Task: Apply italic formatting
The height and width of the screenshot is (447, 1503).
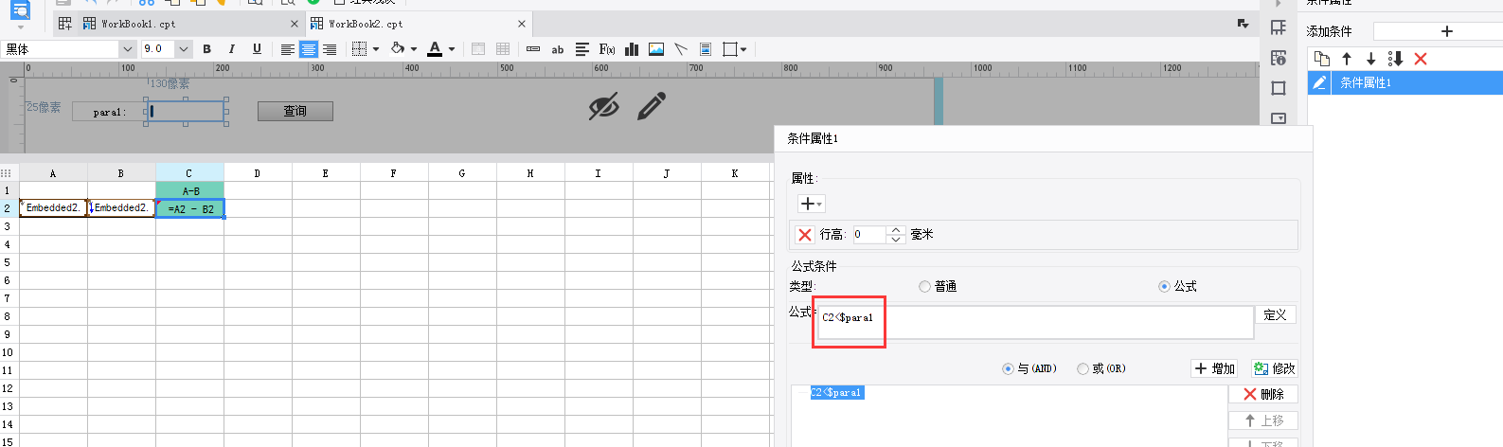Action: click(231, 49)
